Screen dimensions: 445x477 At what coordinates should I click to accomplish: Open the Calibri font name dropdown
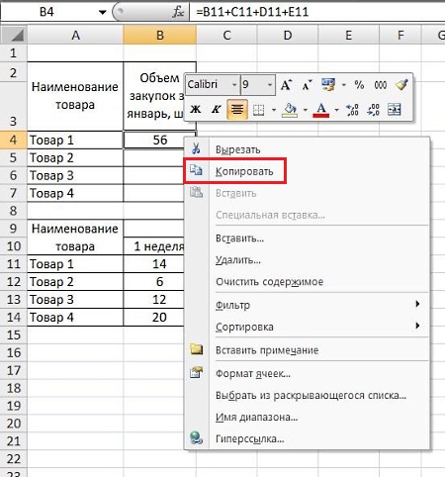click(x=234, y=85)
